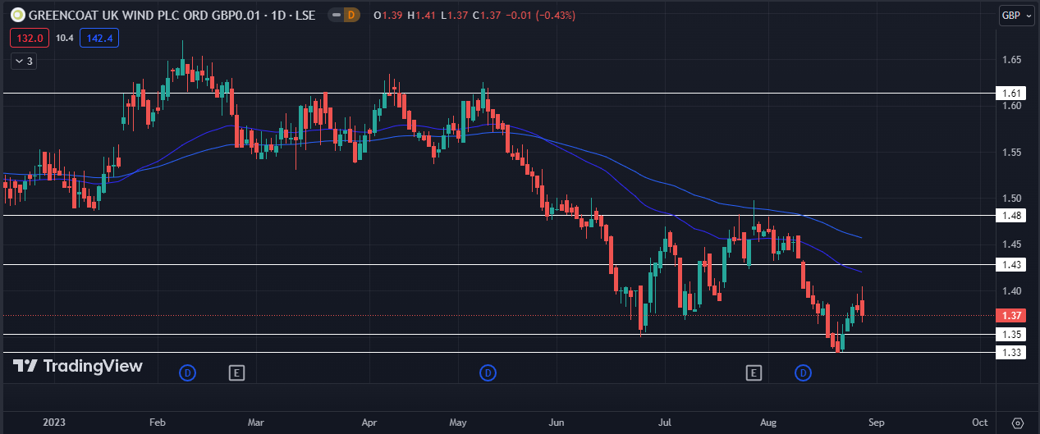Open chart settings gear icon
1040x434 pixels.
point(1018,423)
